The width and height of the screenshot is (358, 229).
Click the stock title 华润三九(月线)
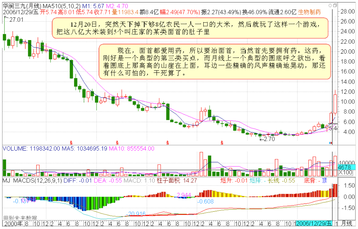[x=22, y=6]
